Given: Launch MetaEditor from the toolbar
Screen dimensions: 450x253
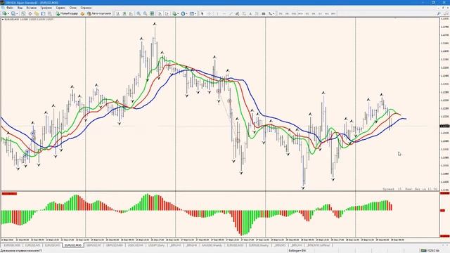Looking at the screenshot, I should (x=82, y=13).
